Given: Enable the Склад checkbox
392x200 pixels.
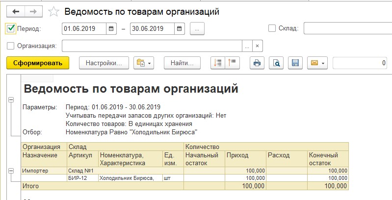Looking at the screenshot, I should [x=272, y=28].
